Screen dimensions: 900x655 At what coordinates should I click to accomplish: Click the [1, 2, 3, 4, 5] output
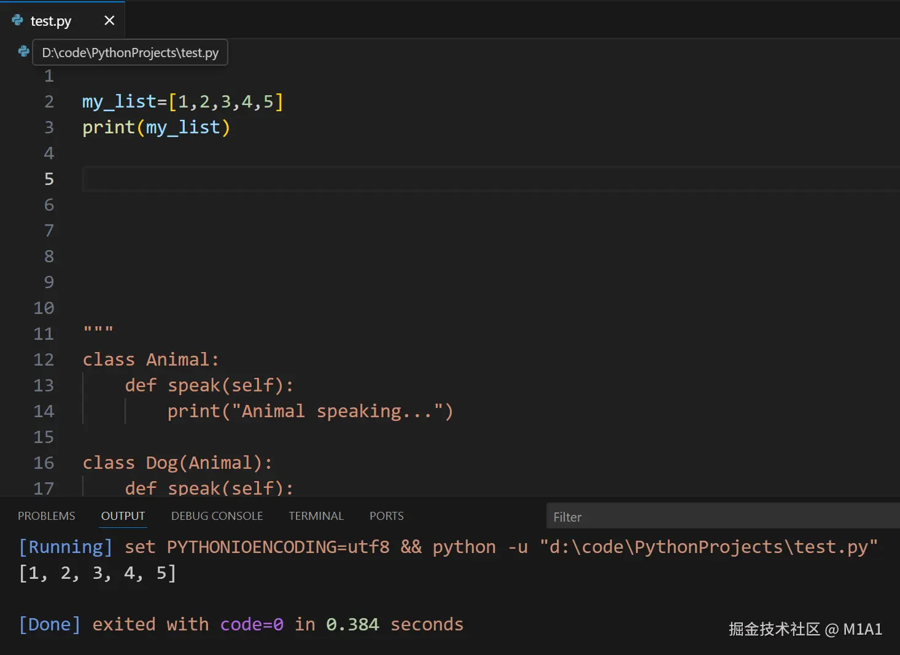[x=98, y=573]
